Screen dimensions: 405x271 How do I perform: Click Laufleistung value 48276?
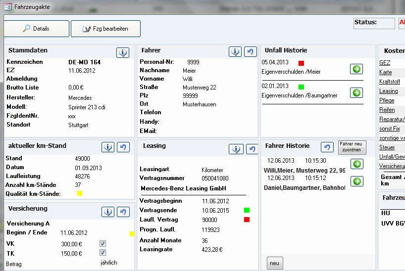pyautogui.click(x=82, y=176)
